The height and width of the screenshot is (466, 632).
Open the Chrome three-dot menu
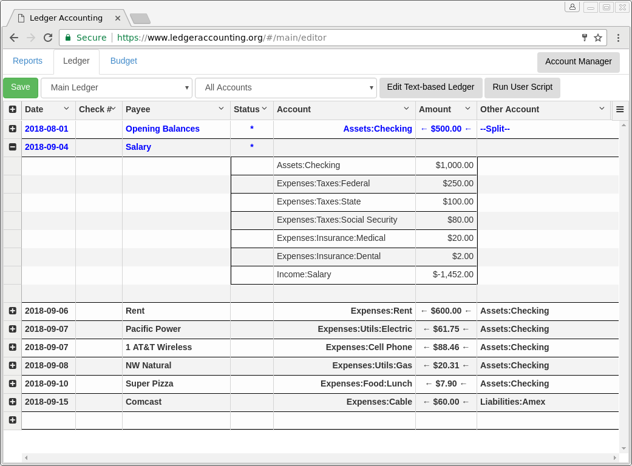(618, 38)
